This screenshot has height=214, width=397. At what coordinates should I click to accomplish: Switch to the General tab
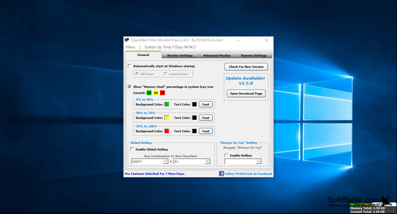coord(143,55)
